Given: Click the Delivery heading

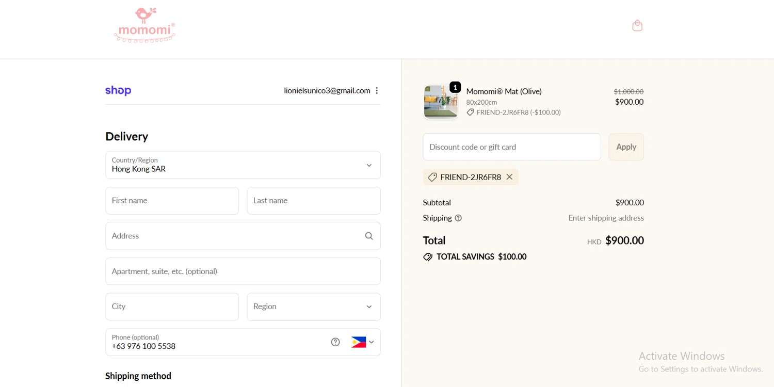Looking at the screenshot, I should 127,136.
